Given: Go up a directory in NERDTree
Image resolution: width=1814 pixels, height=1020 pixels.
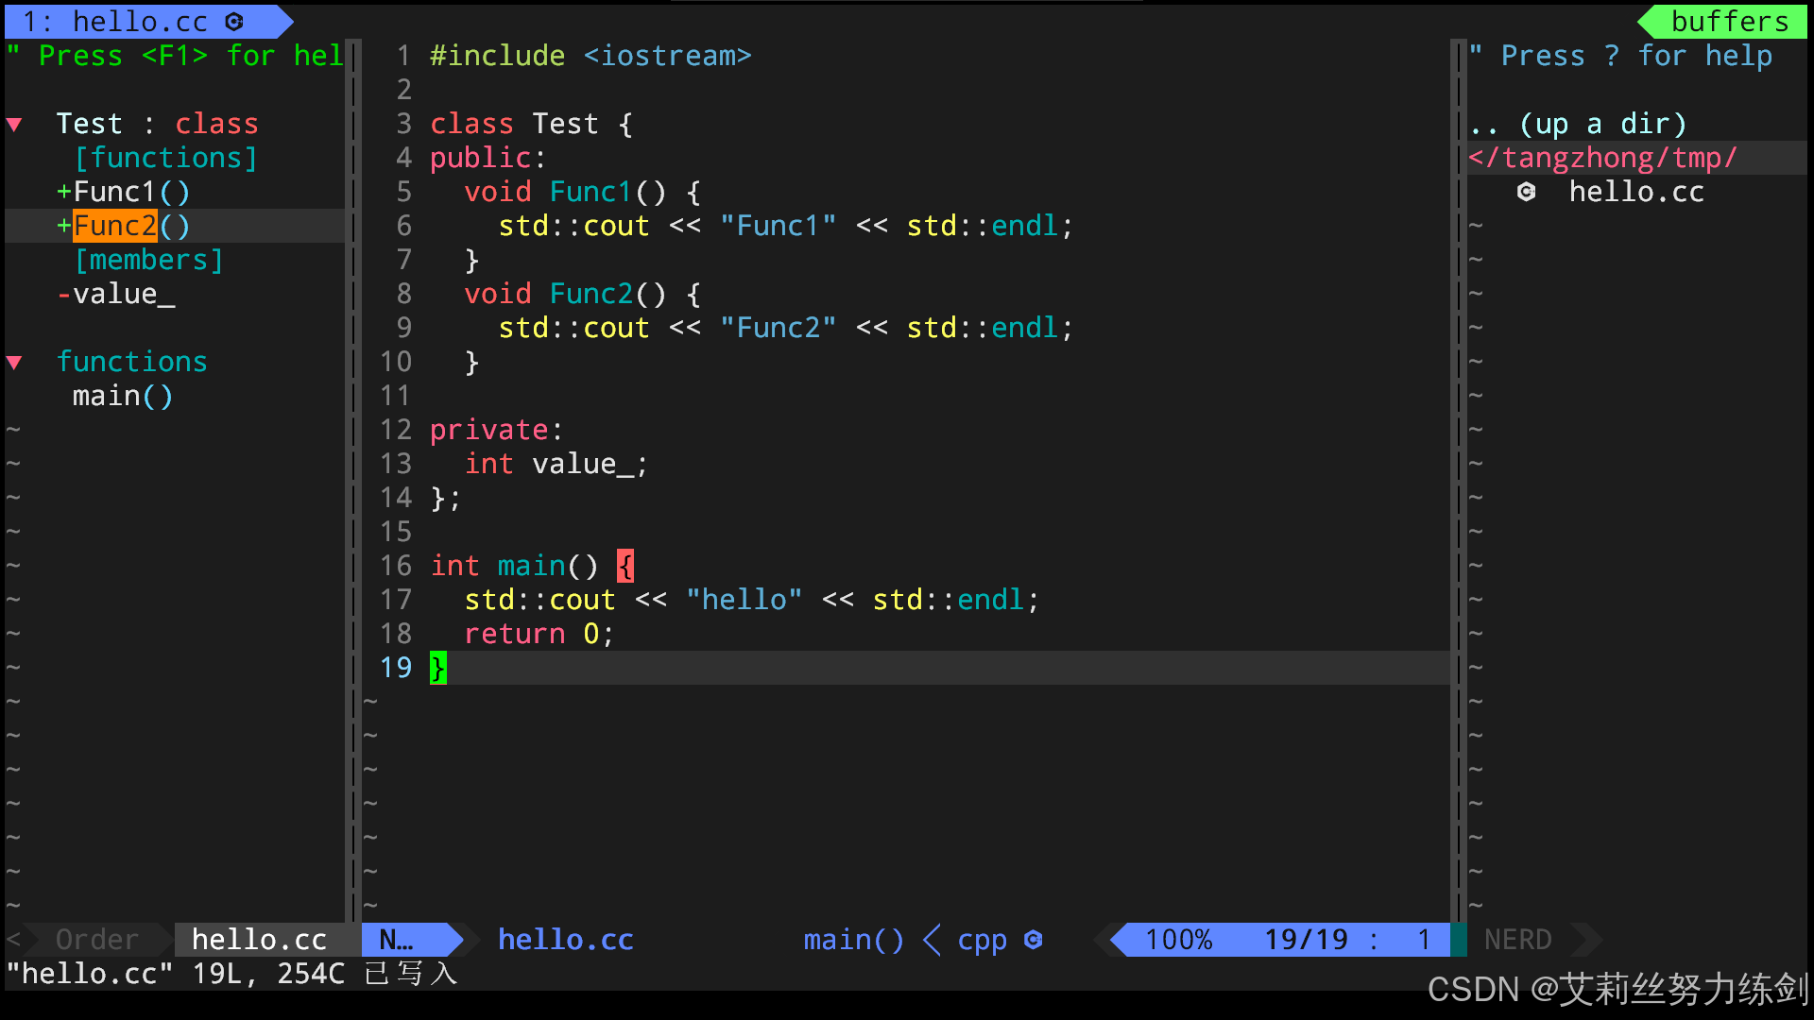Looking at the screenshot, I should [1578, 125].
